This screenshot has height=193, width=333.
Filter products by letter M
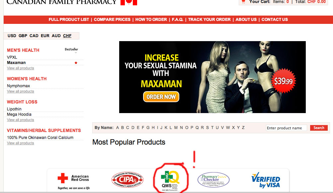[x=176, y=128]
